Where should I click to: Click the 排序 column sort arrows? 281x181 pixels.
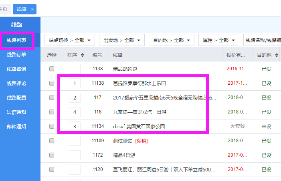click(x=83, y=55)
